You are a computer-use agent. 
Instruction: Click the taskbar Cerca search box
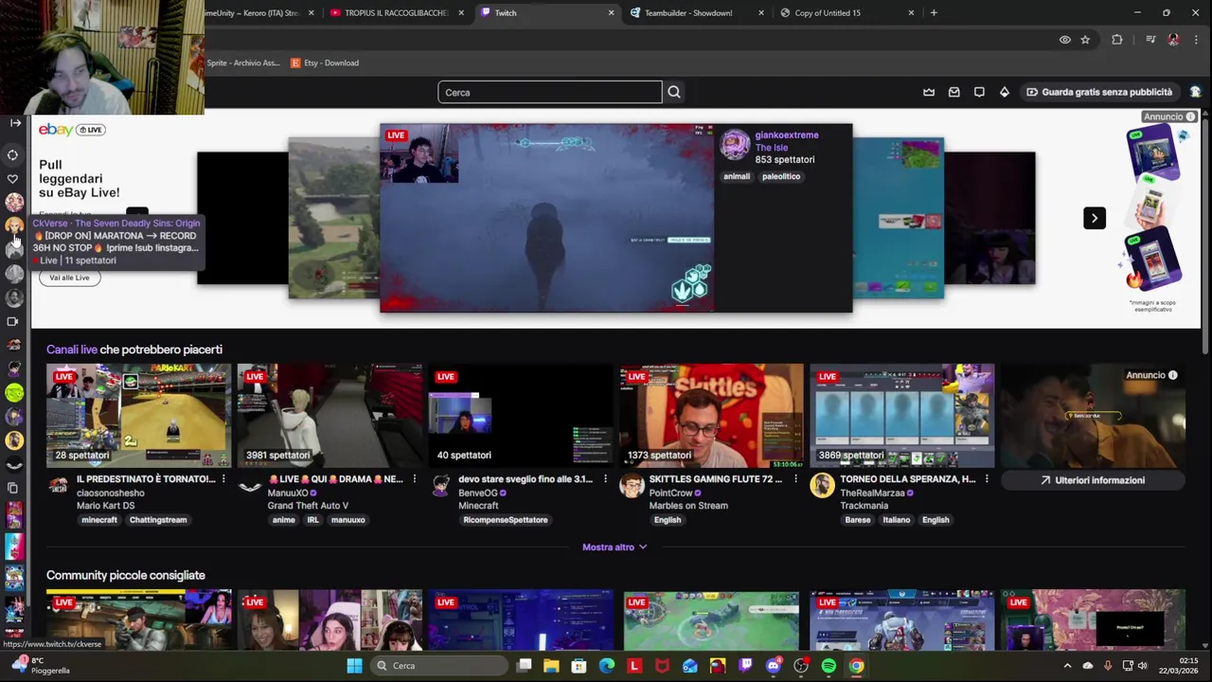tap(438, 666)
